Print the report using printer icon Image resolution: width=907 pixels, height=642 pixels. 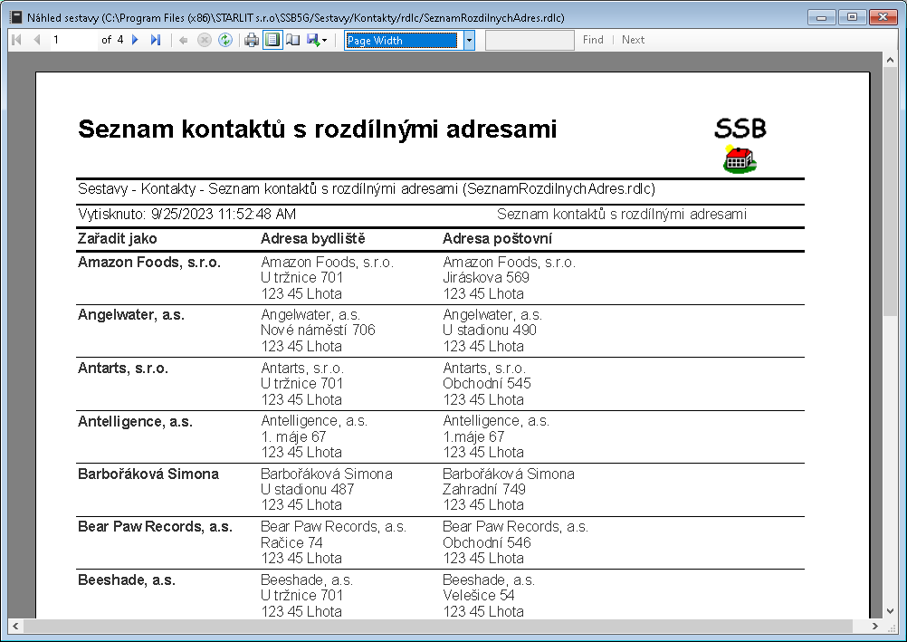tap(252, 40)
